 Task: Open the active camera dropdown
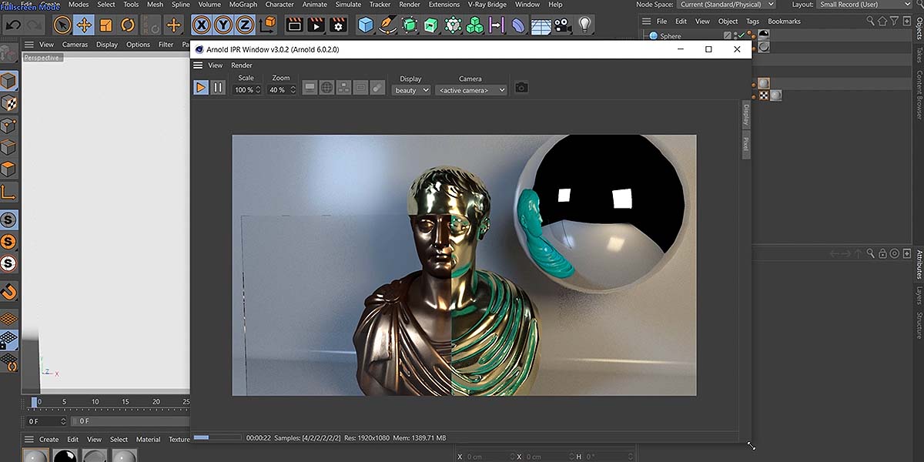[x=471, y=90]
